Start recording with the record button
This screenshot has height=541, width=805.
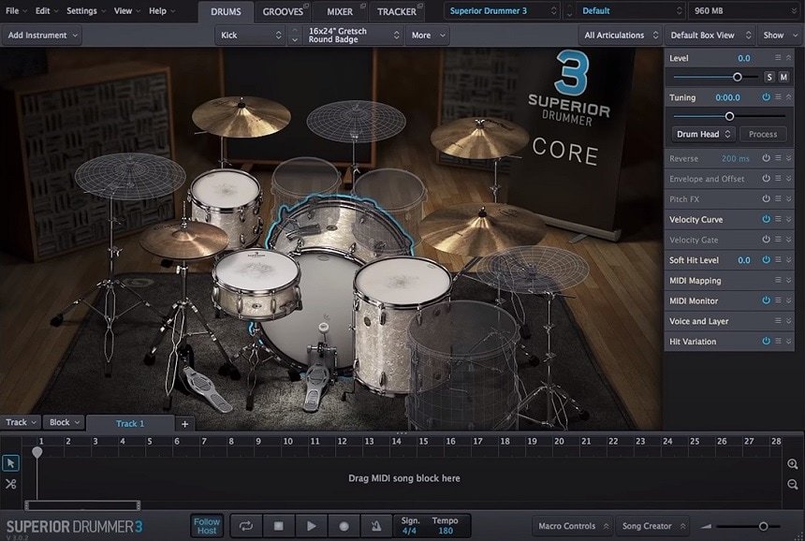click(344, 526)
